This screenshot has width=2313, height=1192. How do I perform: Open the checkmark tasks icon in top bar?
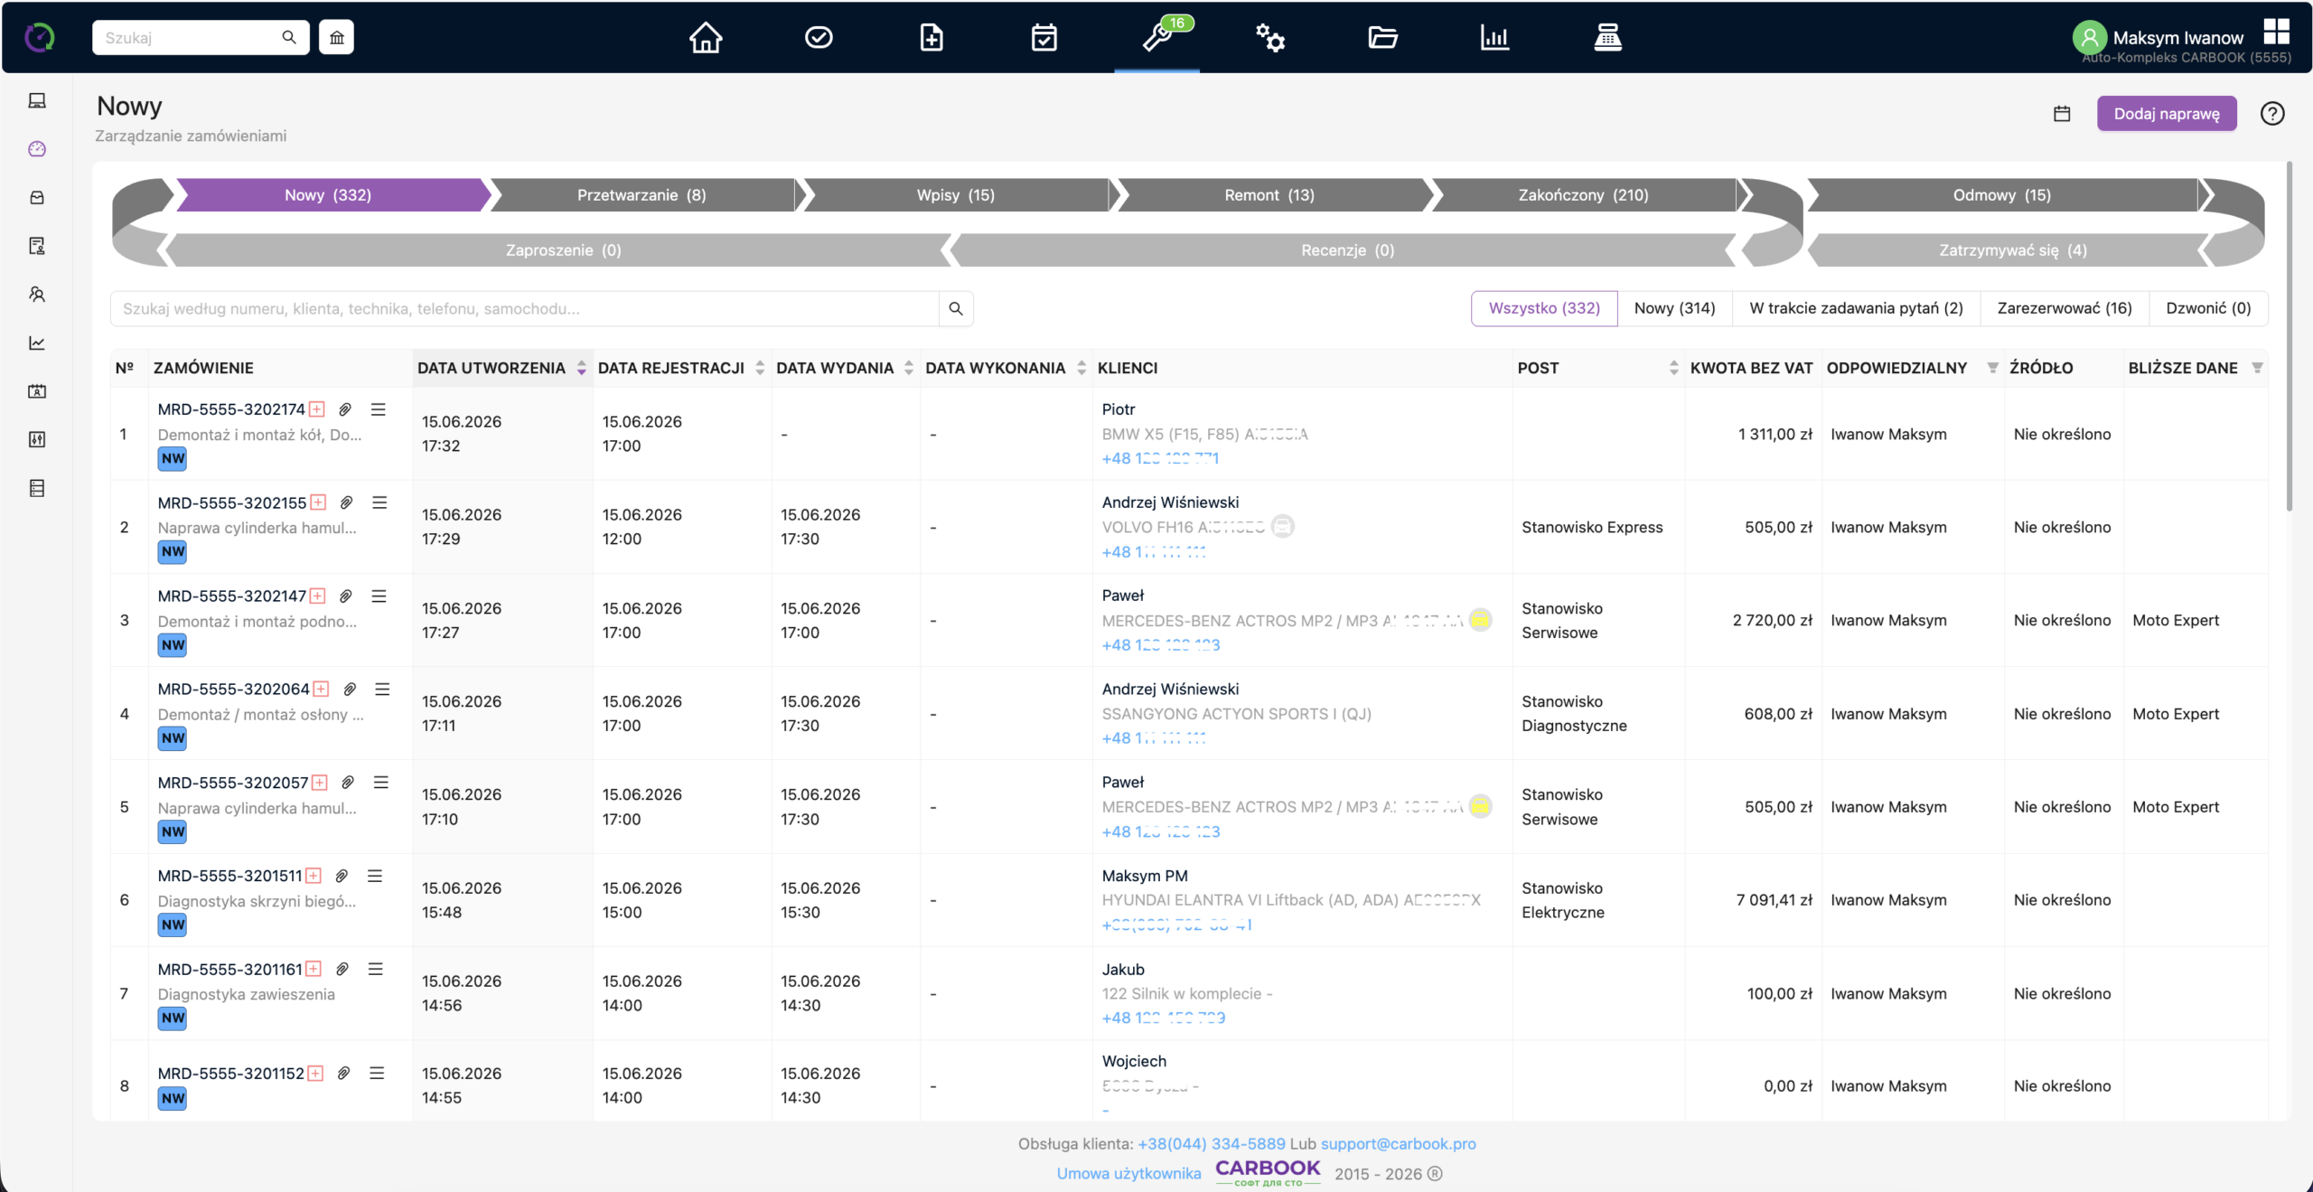point(819,38)
